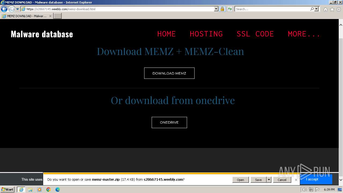
Task: Click the Show desktop button
Action: coord(340,190)
